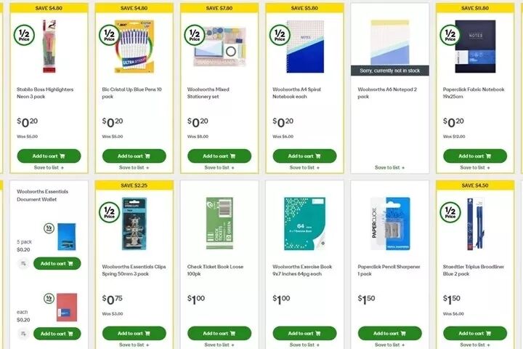Add Document Wallet 5 pack to cart
This screenshot has height=349, width=523.
[x=57, y=263]
